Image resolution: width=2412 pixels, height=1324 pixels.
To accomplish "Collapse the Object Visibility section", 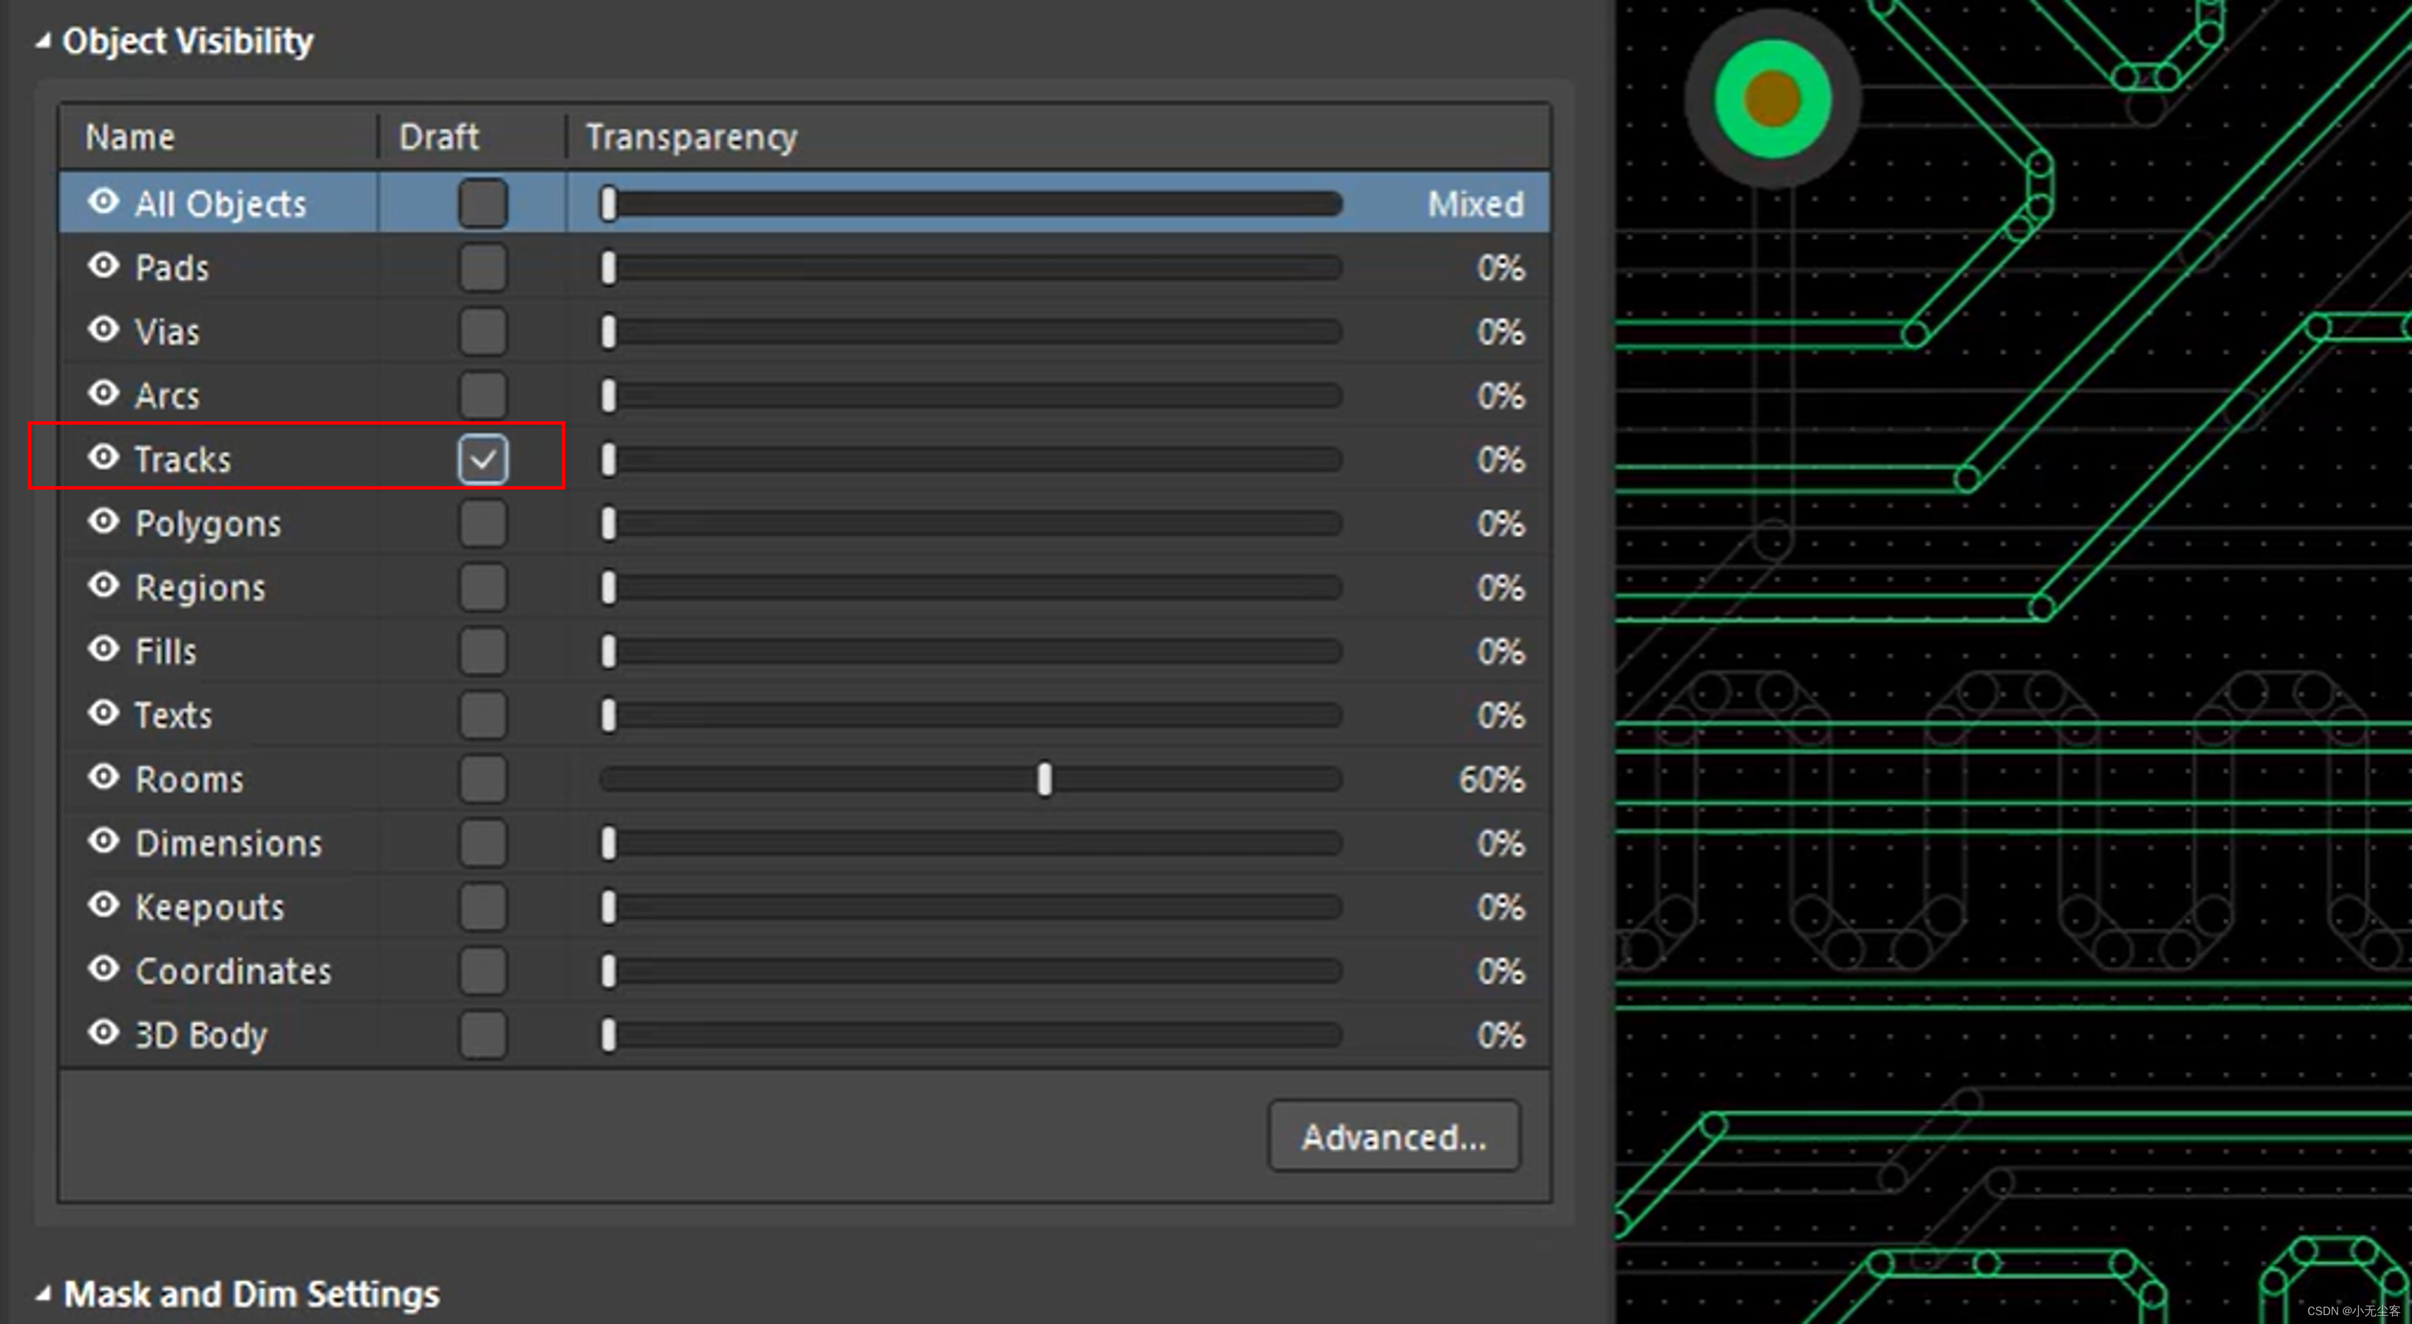I will click(x=43, y=41).
